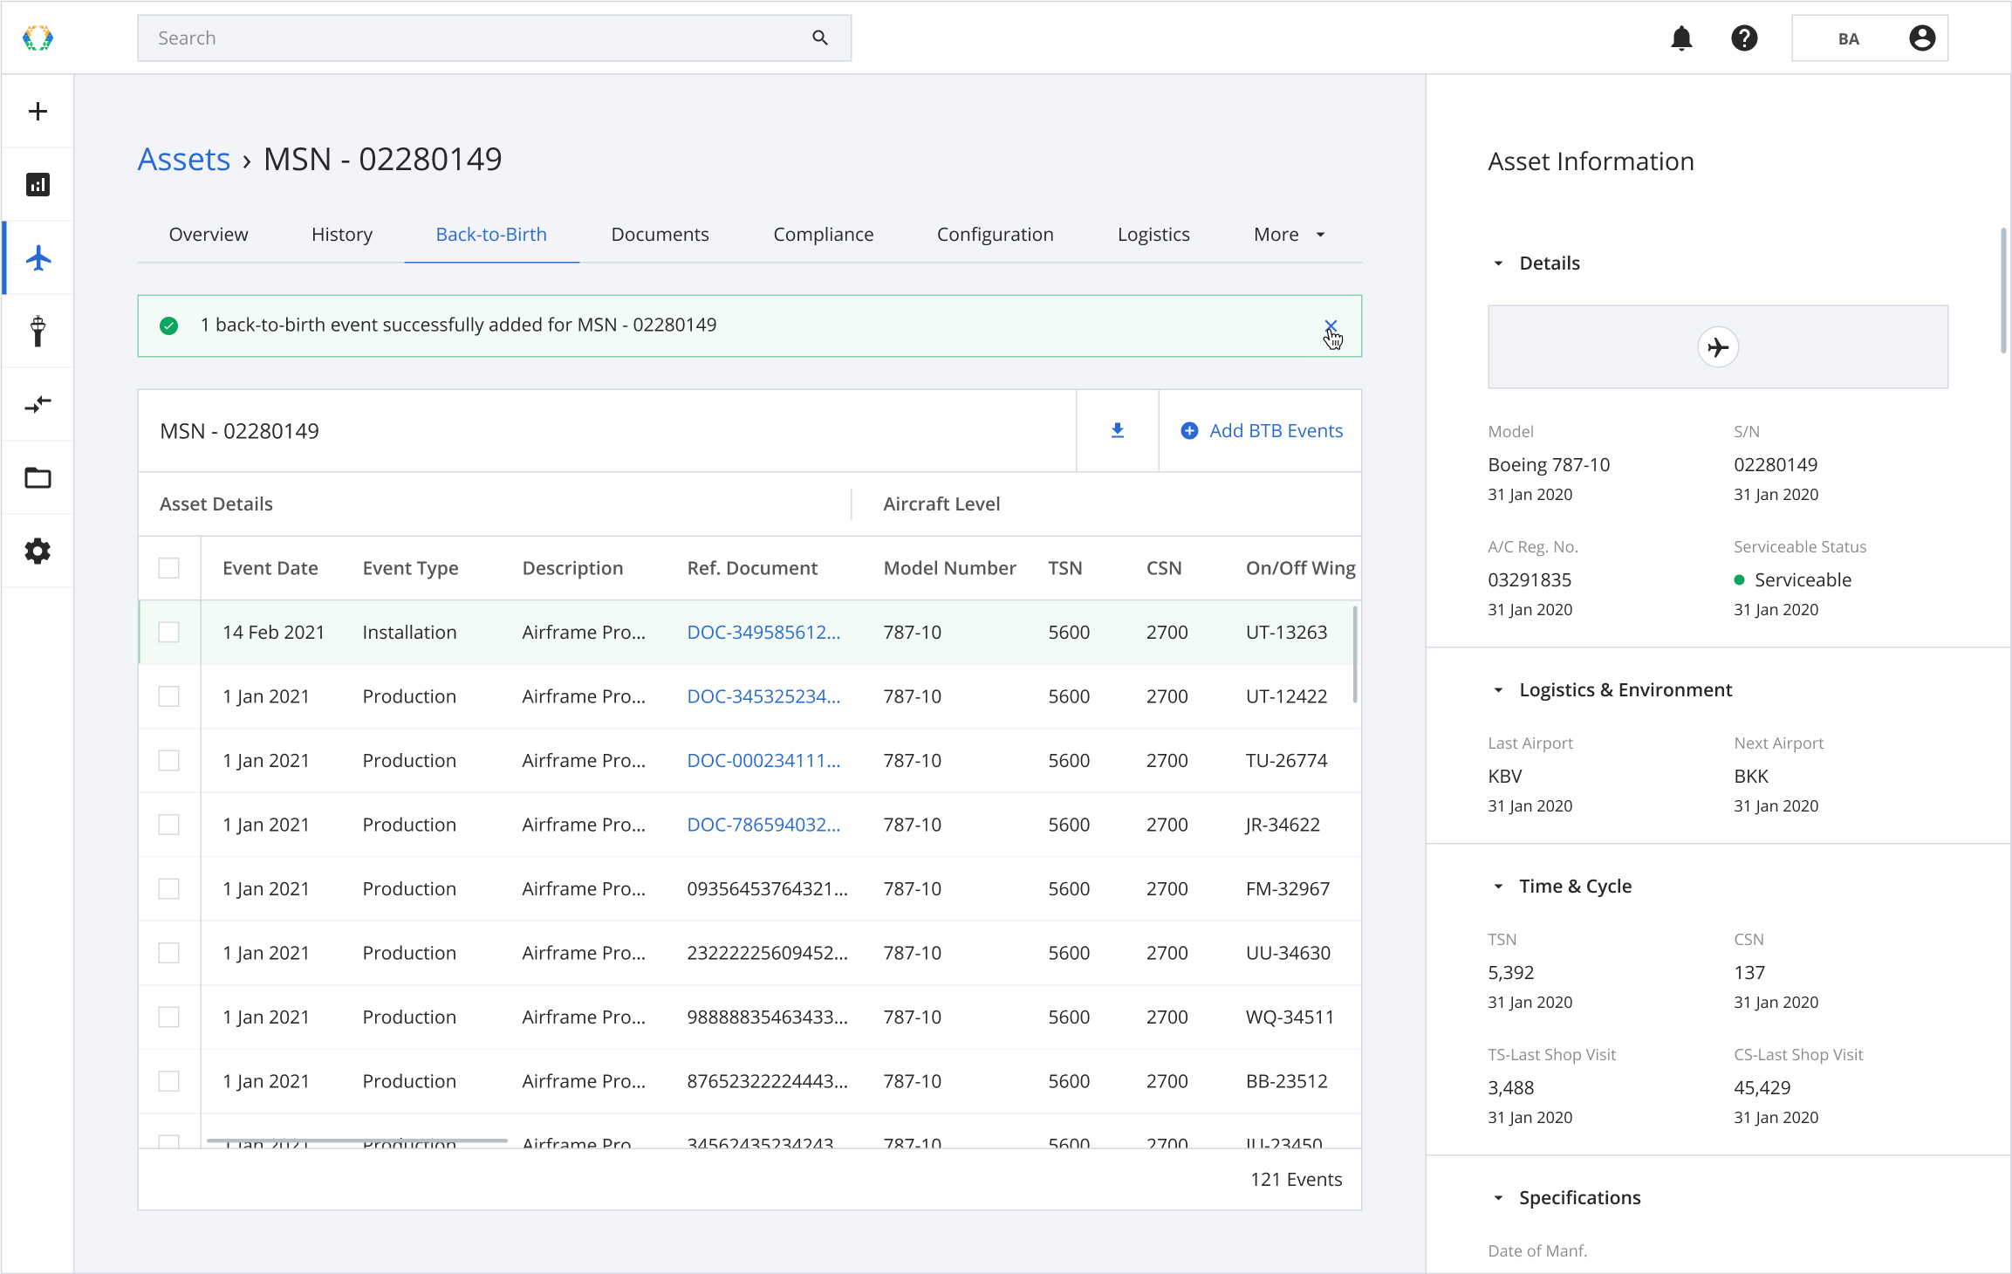Open document link DOC-345325234...
The width and height of the screenshot is (2012, 1274).
(763, 696)
